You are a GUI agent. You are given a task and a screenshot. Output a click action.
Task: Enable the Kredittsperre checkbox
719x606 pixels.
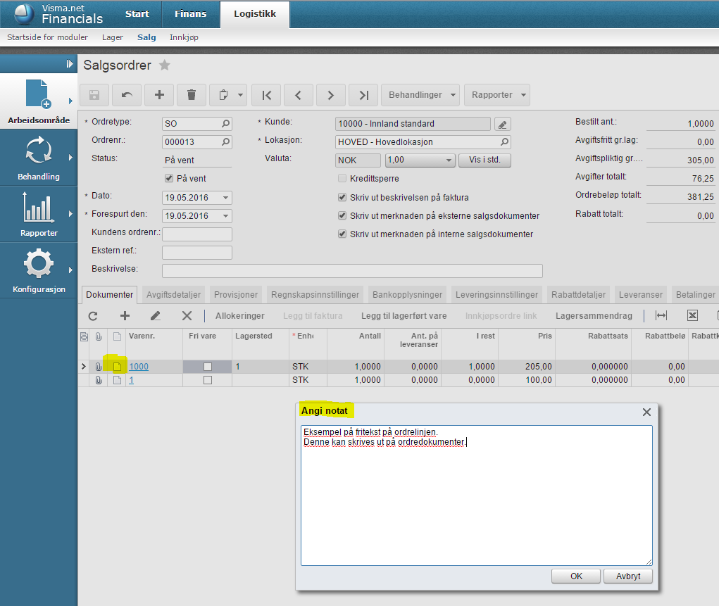(342, 179)
